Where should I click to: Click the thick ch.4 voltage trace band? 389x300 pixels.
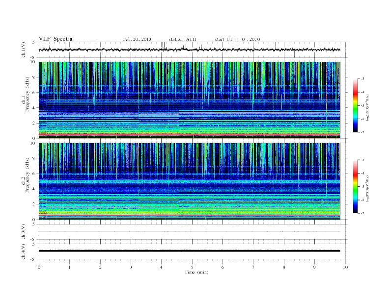189,251
